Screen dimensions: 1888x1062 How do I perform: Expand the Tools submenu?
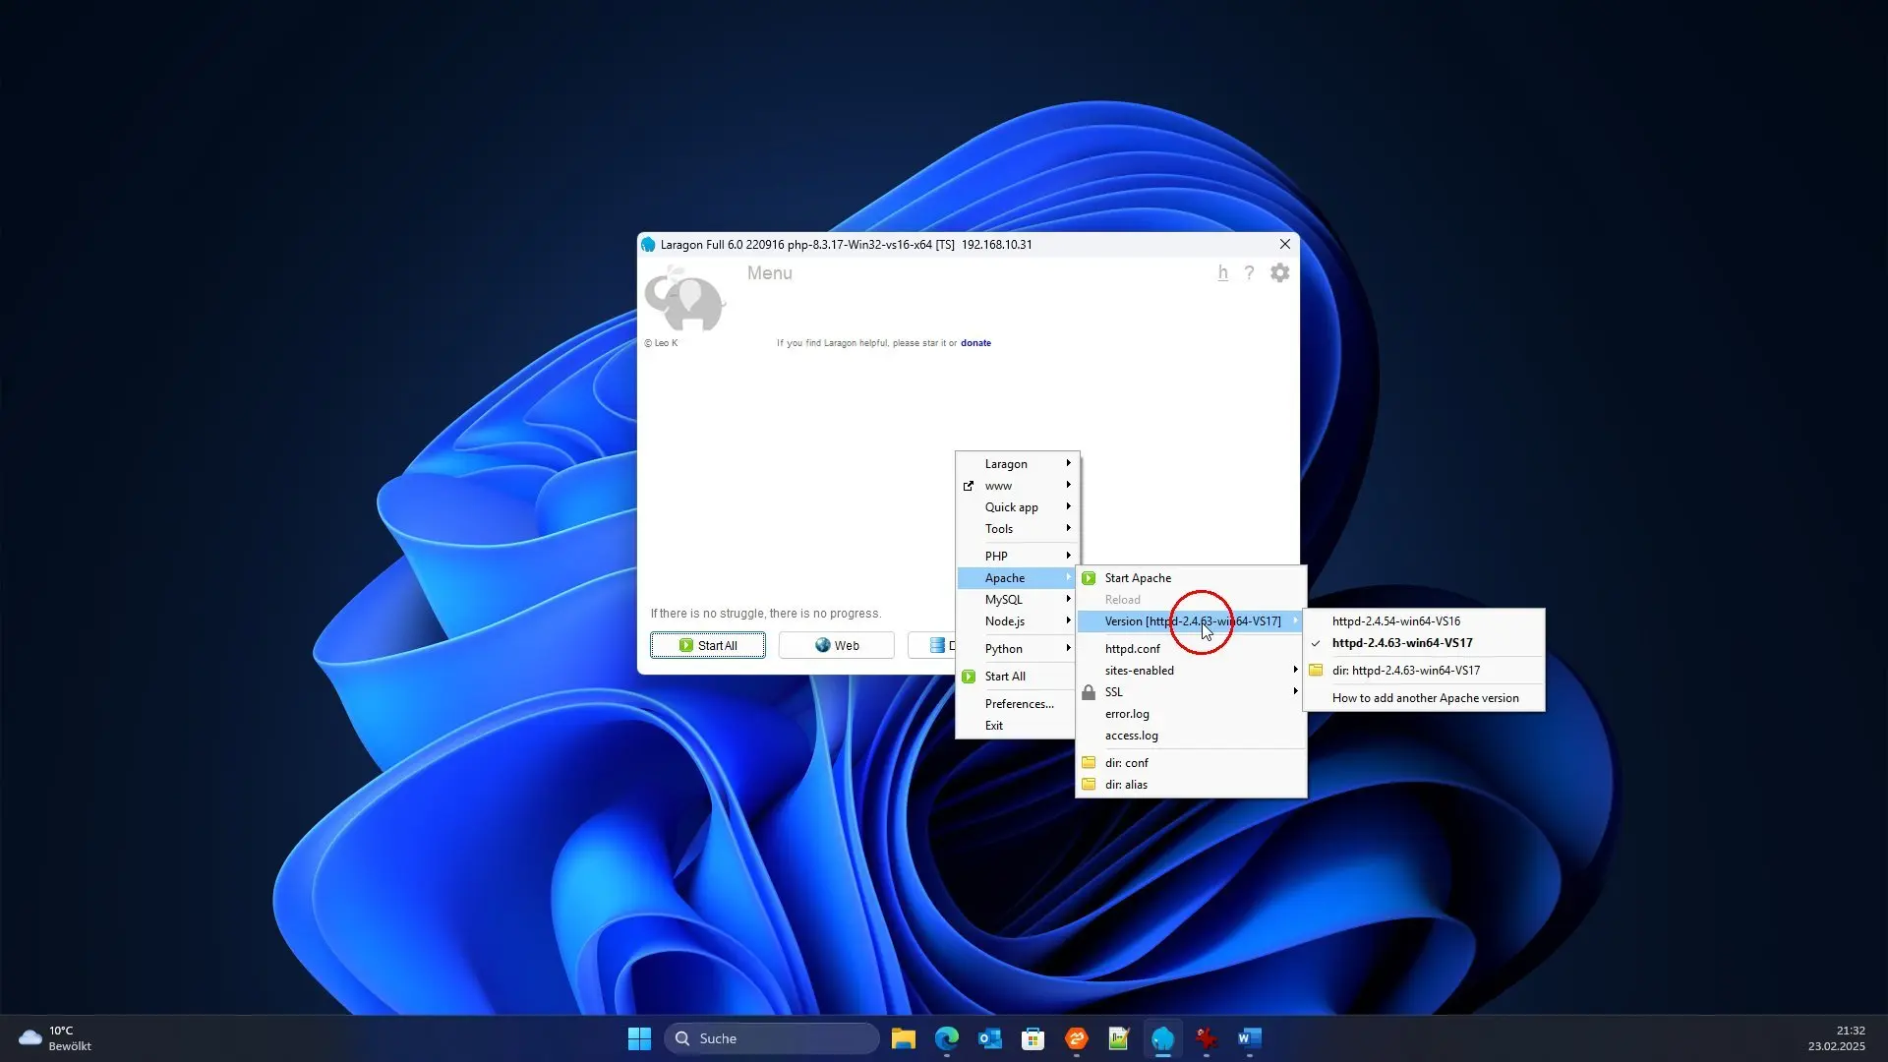(1018, 529)
